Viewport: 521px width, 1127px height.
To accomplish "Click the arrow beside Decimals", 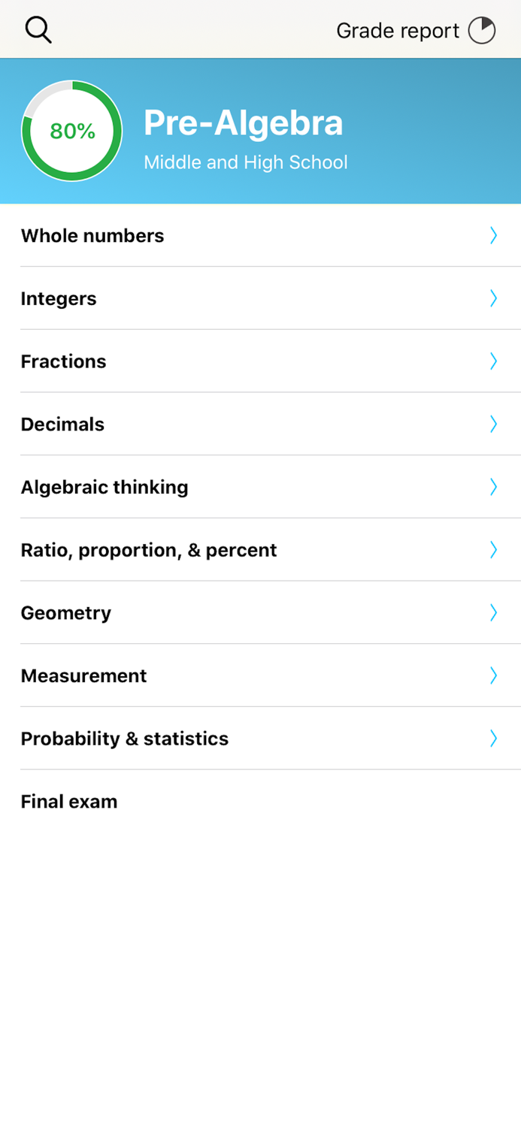I will (494, 424).
